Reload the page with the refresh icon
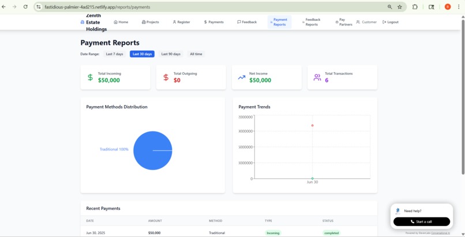 click(x=25, y=7)
